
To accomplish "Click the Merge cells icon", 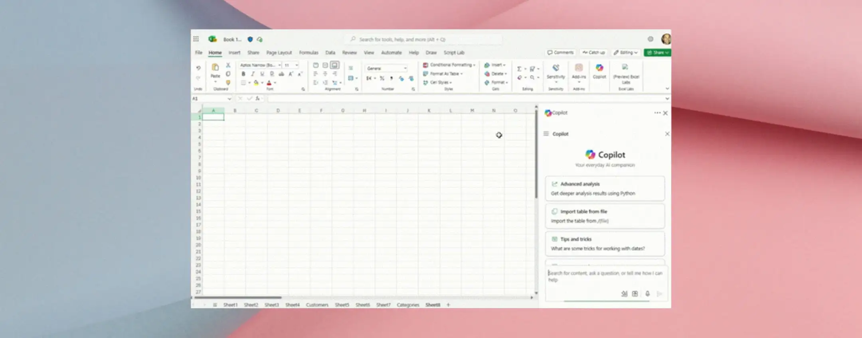I will coord(351,79).
